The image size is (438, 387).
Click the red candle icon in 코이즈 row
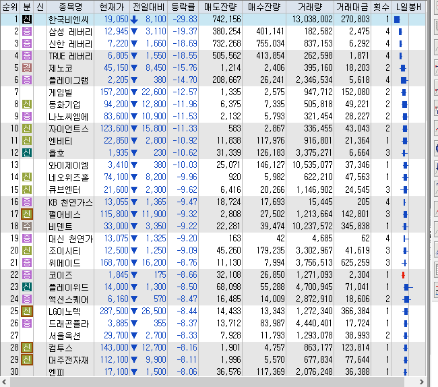[x=403, y=275]
